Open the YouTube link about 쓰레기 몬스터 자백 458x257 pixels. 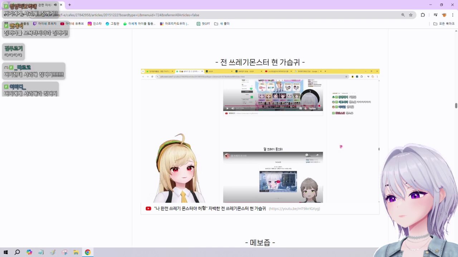[210, 208]
